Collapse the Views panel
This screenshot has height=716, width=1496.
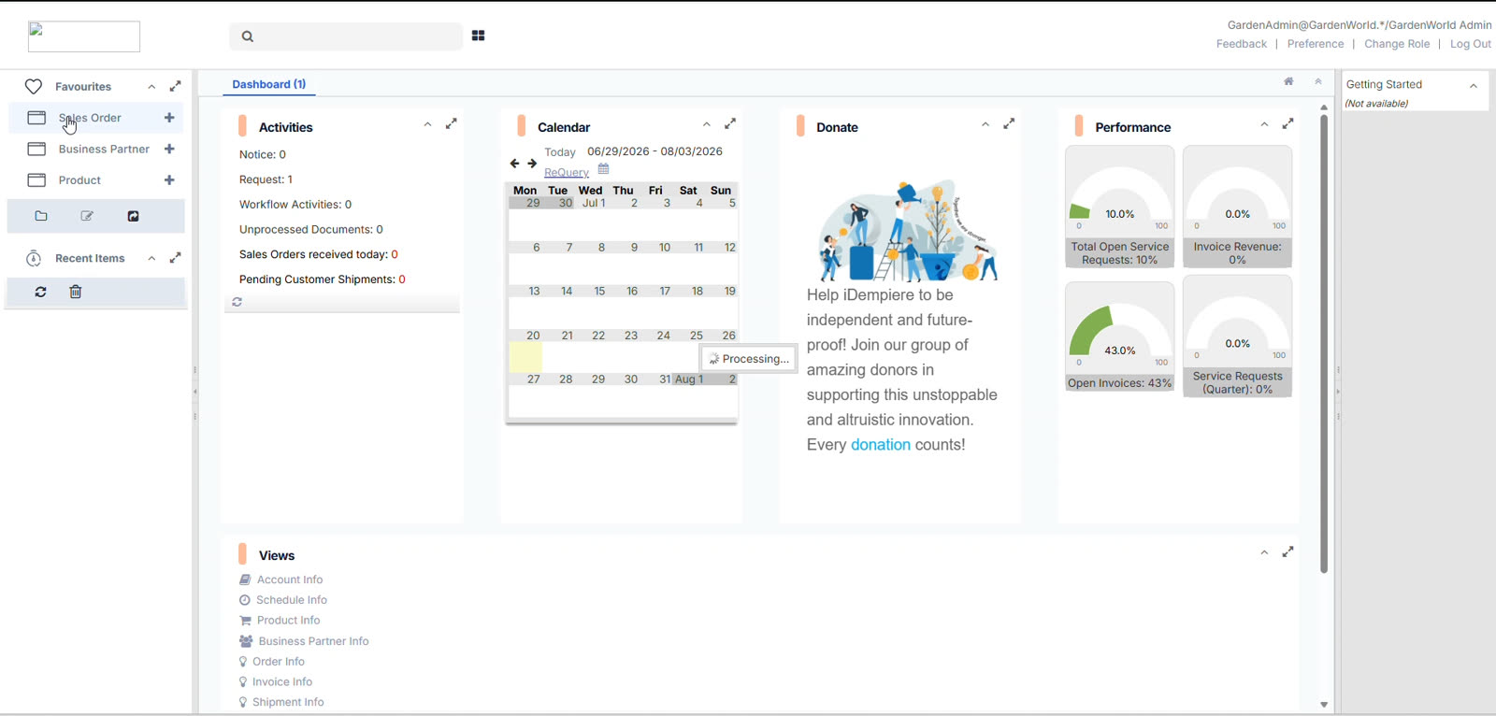pyautogui.click(x=1264, y=552)
